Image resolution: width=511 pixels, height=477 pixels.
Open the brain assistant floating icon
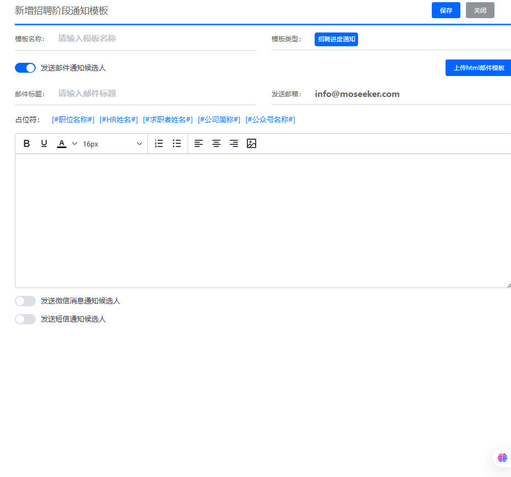[502, 458]
